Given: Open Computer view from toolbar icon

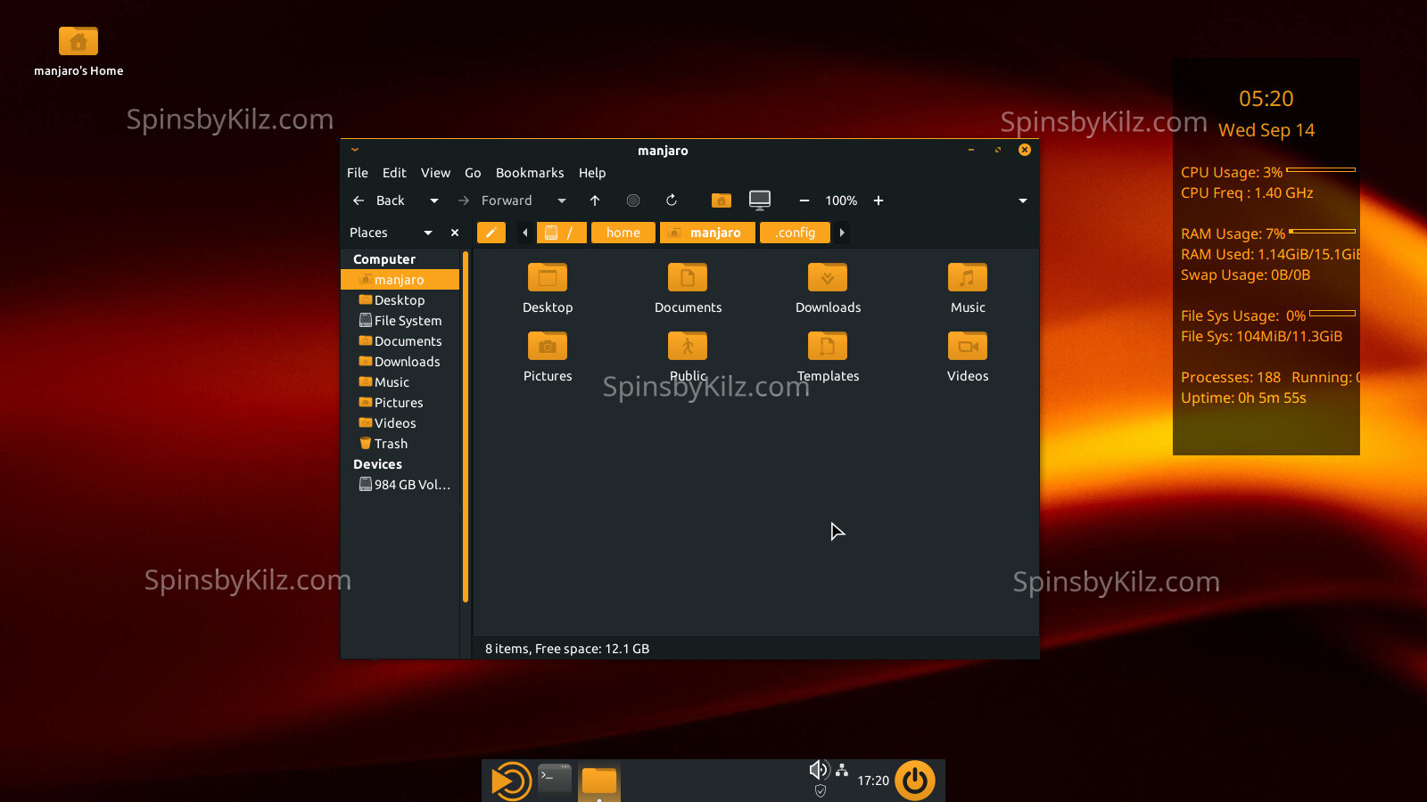Looking at the screenshot, I should coord(759,200).
